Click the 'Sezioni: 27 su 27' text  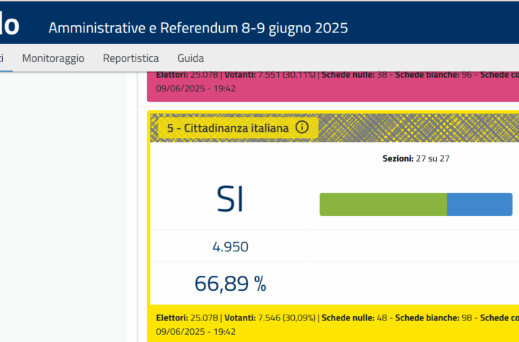point(416,158)
